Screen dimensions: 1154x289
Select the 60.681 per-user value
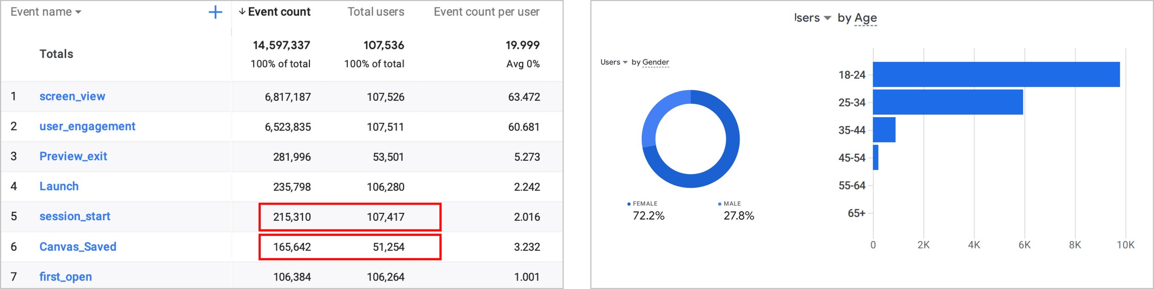pyautogui.click(x=524, y=127)
